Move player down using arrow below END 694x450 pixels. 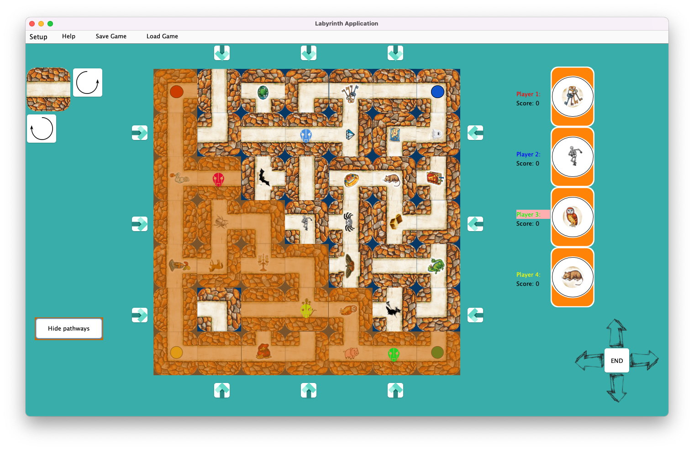[616, 390]
